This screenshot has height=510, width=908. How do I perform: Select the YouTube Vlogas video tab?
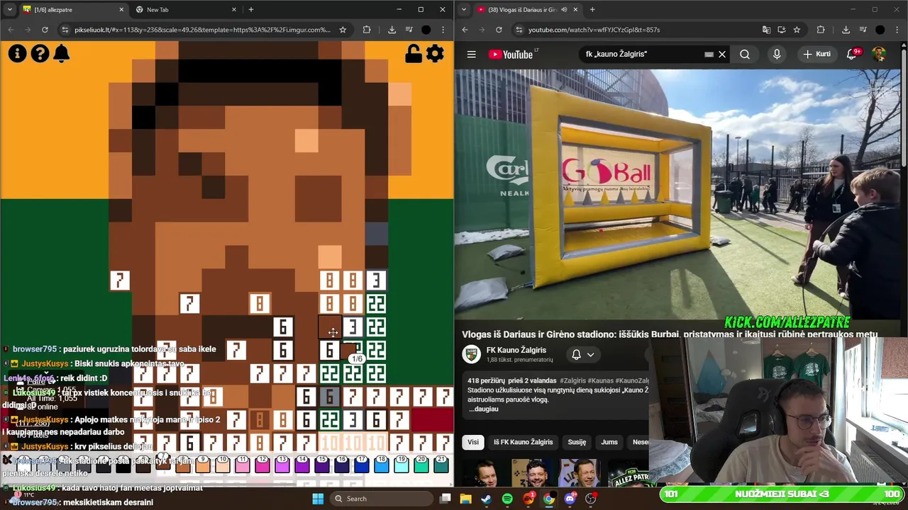[527, 10]
